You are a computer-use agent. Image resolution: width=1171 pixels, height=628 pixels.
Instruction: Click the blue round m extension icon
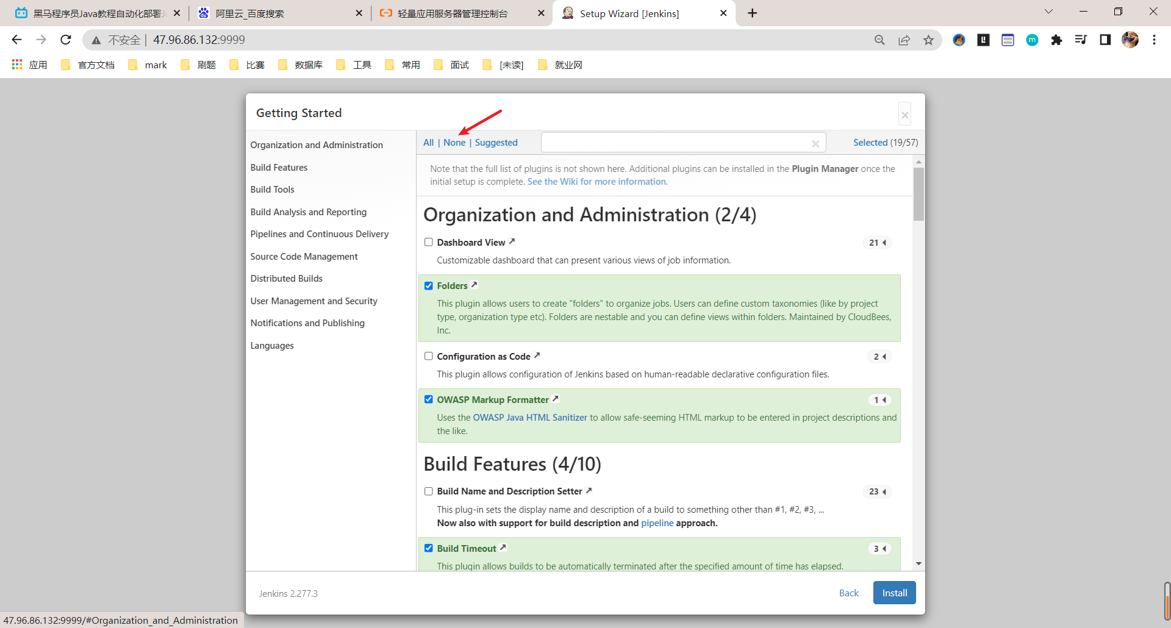coord(1032,40)
